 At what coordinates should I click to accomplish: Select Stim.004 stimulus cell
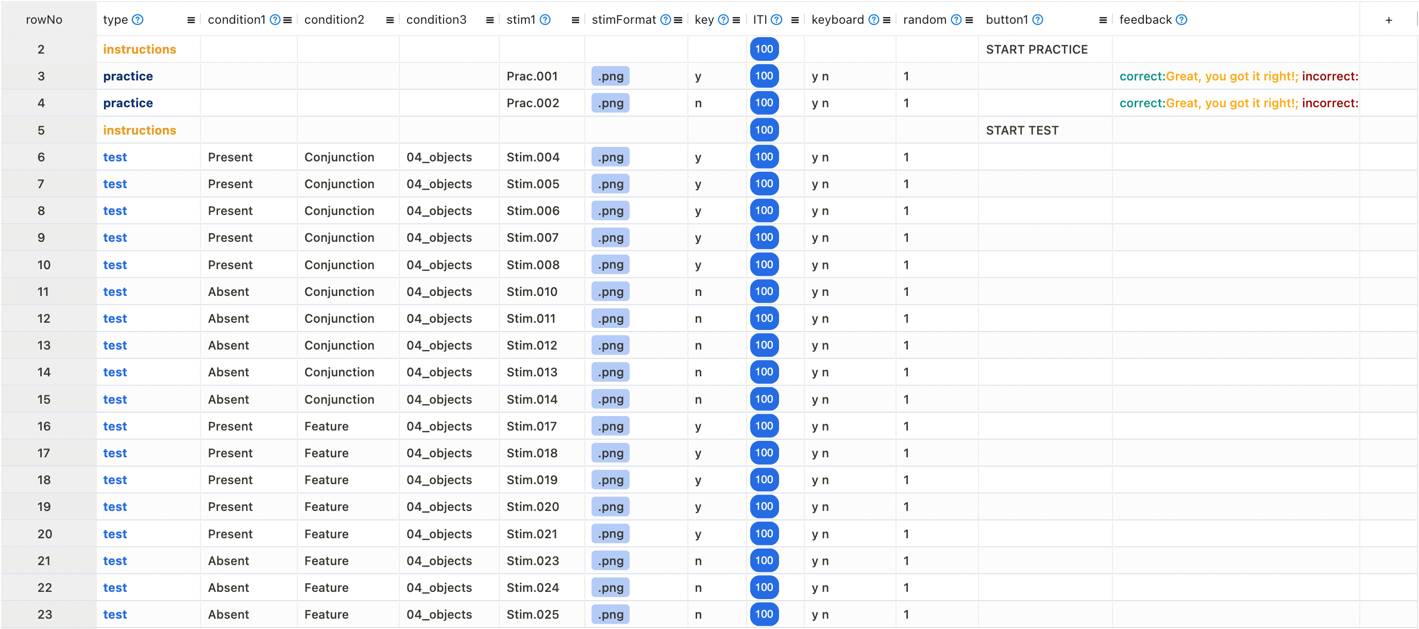(x=542, y=157)
